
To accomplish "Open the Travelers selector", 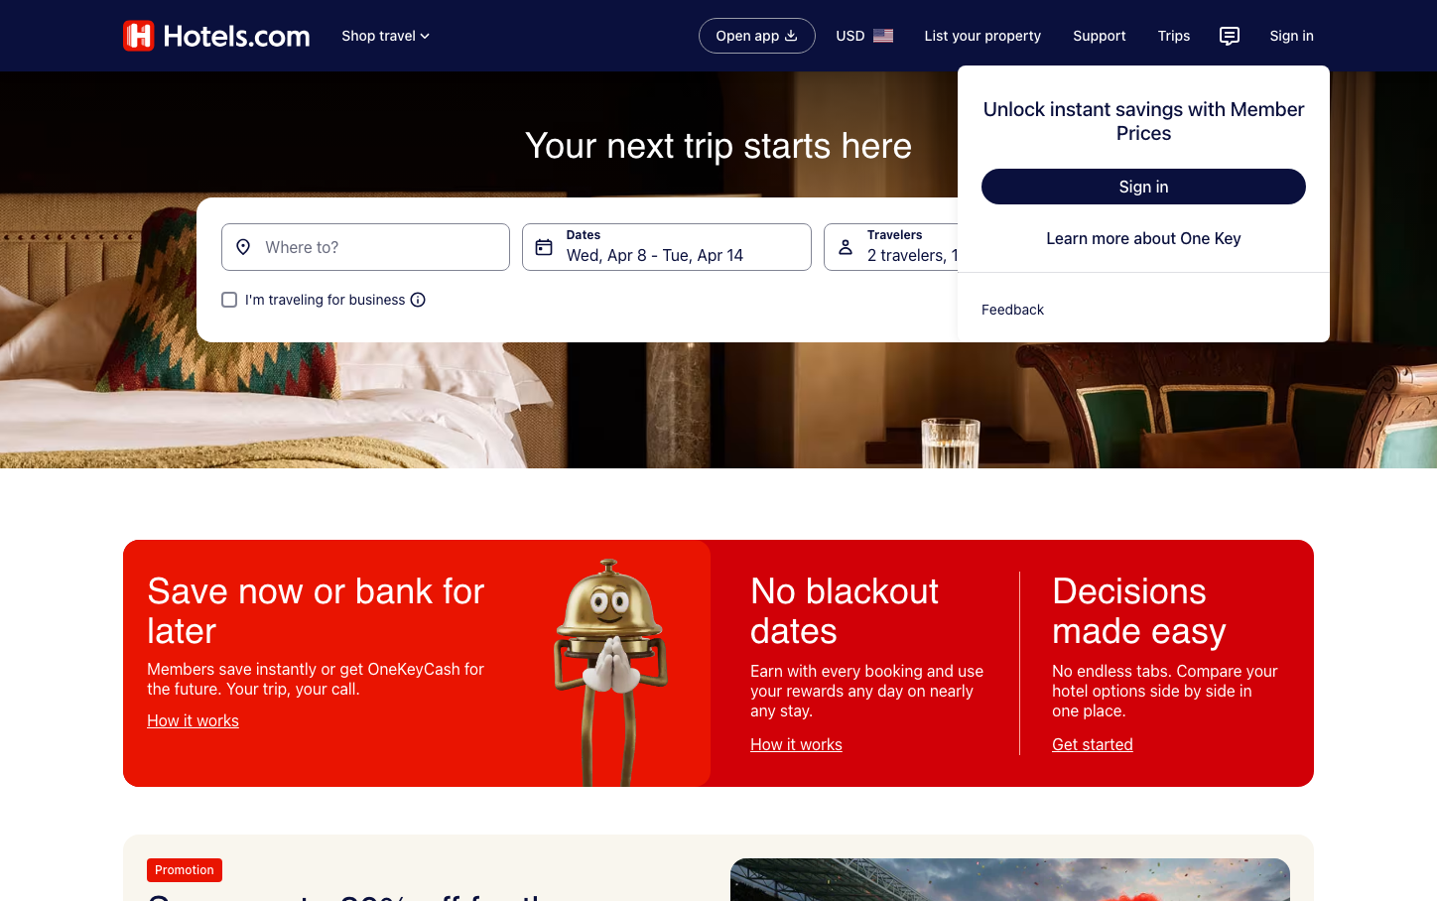I will click(891, 247).
